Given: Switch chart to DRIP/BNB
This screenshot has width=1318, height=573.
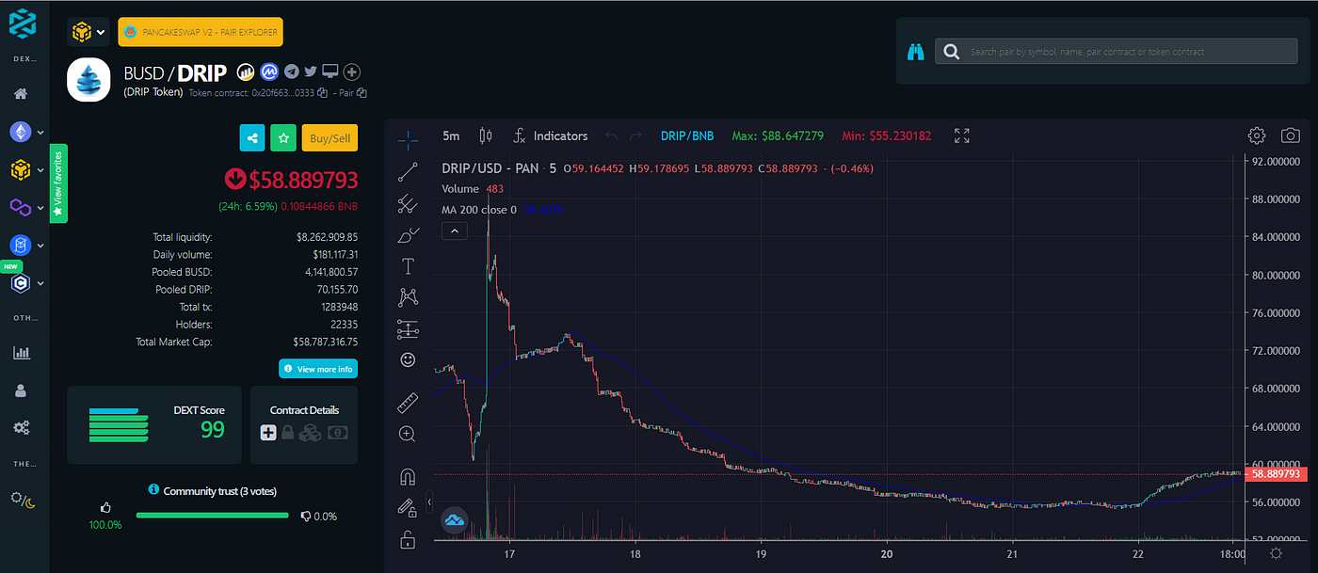Looking at the screenshot, I should click(x=687, y=136).
